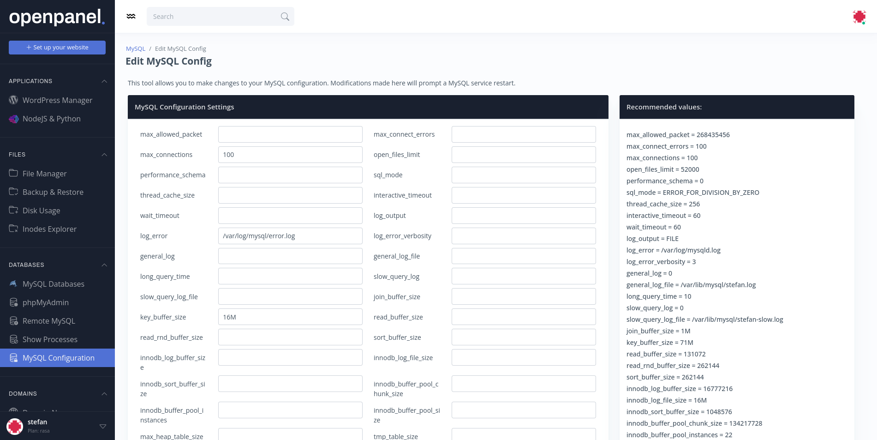Click the read_buffer_size input field
Image resolution: width=877 pixels, height=440 pixels.
[x=524, y=317]
